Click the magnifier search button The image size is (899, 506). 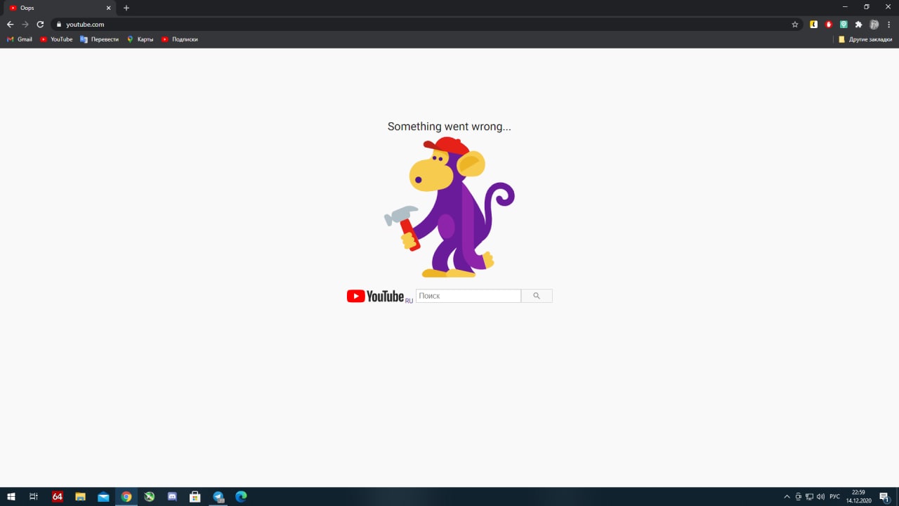pyautogui.click(x=537, y=296)
